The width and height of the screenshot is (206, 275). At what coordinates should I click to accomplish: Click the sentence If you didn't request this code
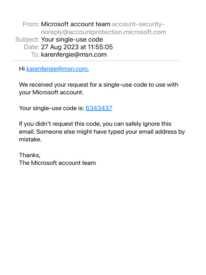click(x=95, y=124)
